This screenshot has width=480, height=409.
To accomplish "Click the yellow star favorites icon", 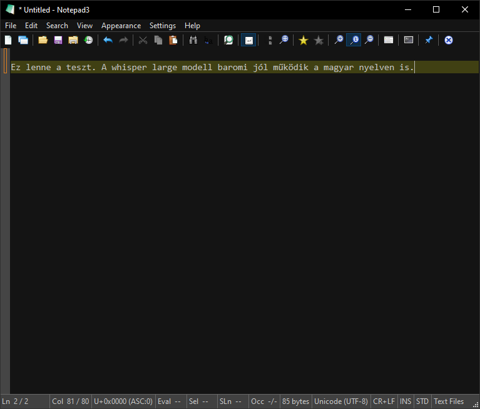I will (304, 40).
